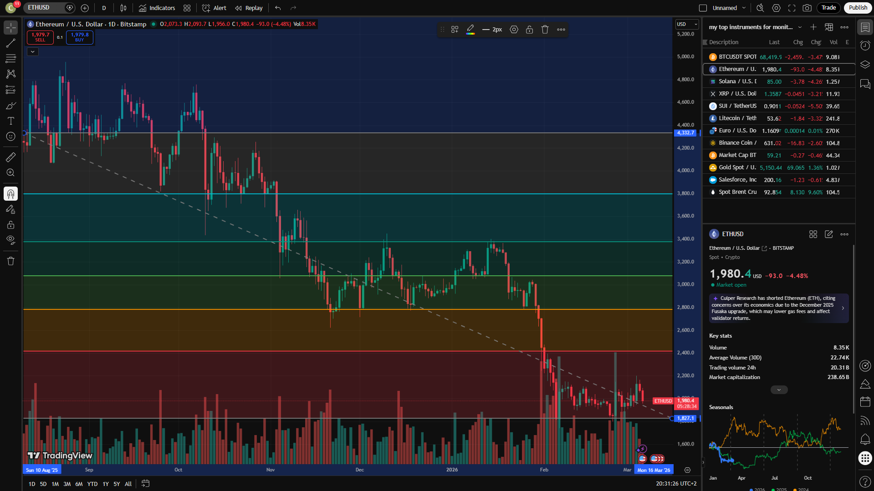The image size is (874, 491).
Task: Open the Object Tree layers icon
Action: [864, 64]
